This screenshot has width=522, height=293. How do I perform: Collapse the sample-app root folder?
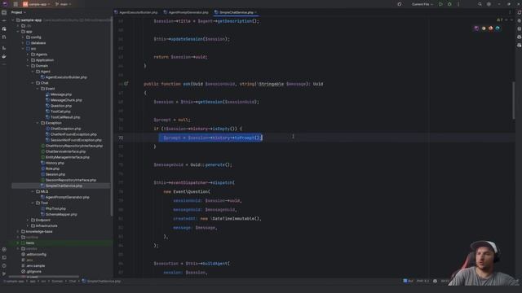[x=13, y=20]
